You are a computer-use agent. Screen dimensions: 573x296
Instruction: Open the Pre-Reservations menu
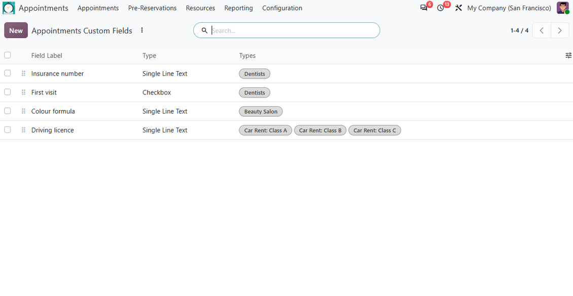click(152, 8)
